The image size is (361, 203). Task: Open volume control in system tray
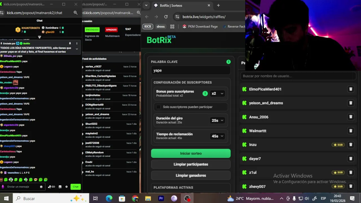(307, 198)
